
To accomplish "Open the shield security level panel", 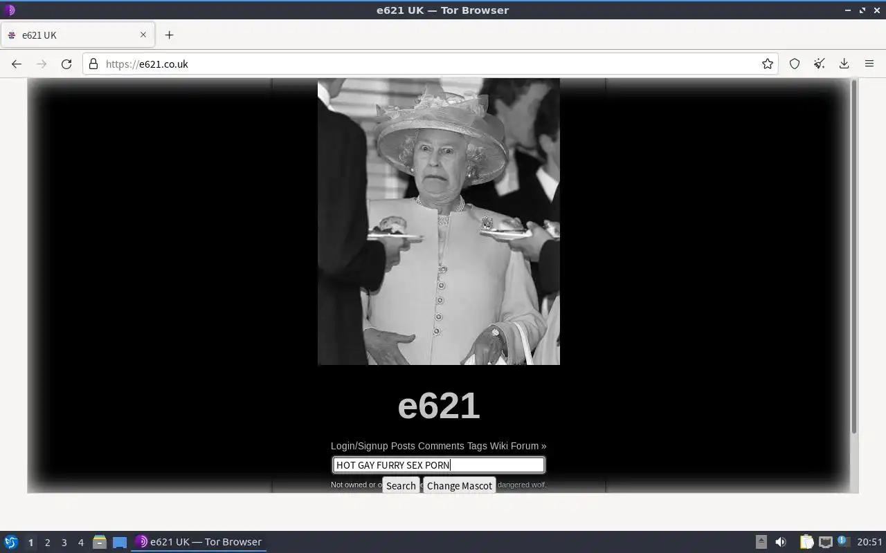I will pos(795,64).
